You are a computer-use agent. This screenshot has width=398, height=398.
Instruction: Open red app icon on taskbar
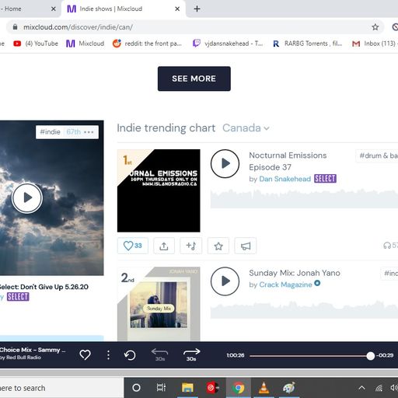pyautogui.click(x=213, y=388)
